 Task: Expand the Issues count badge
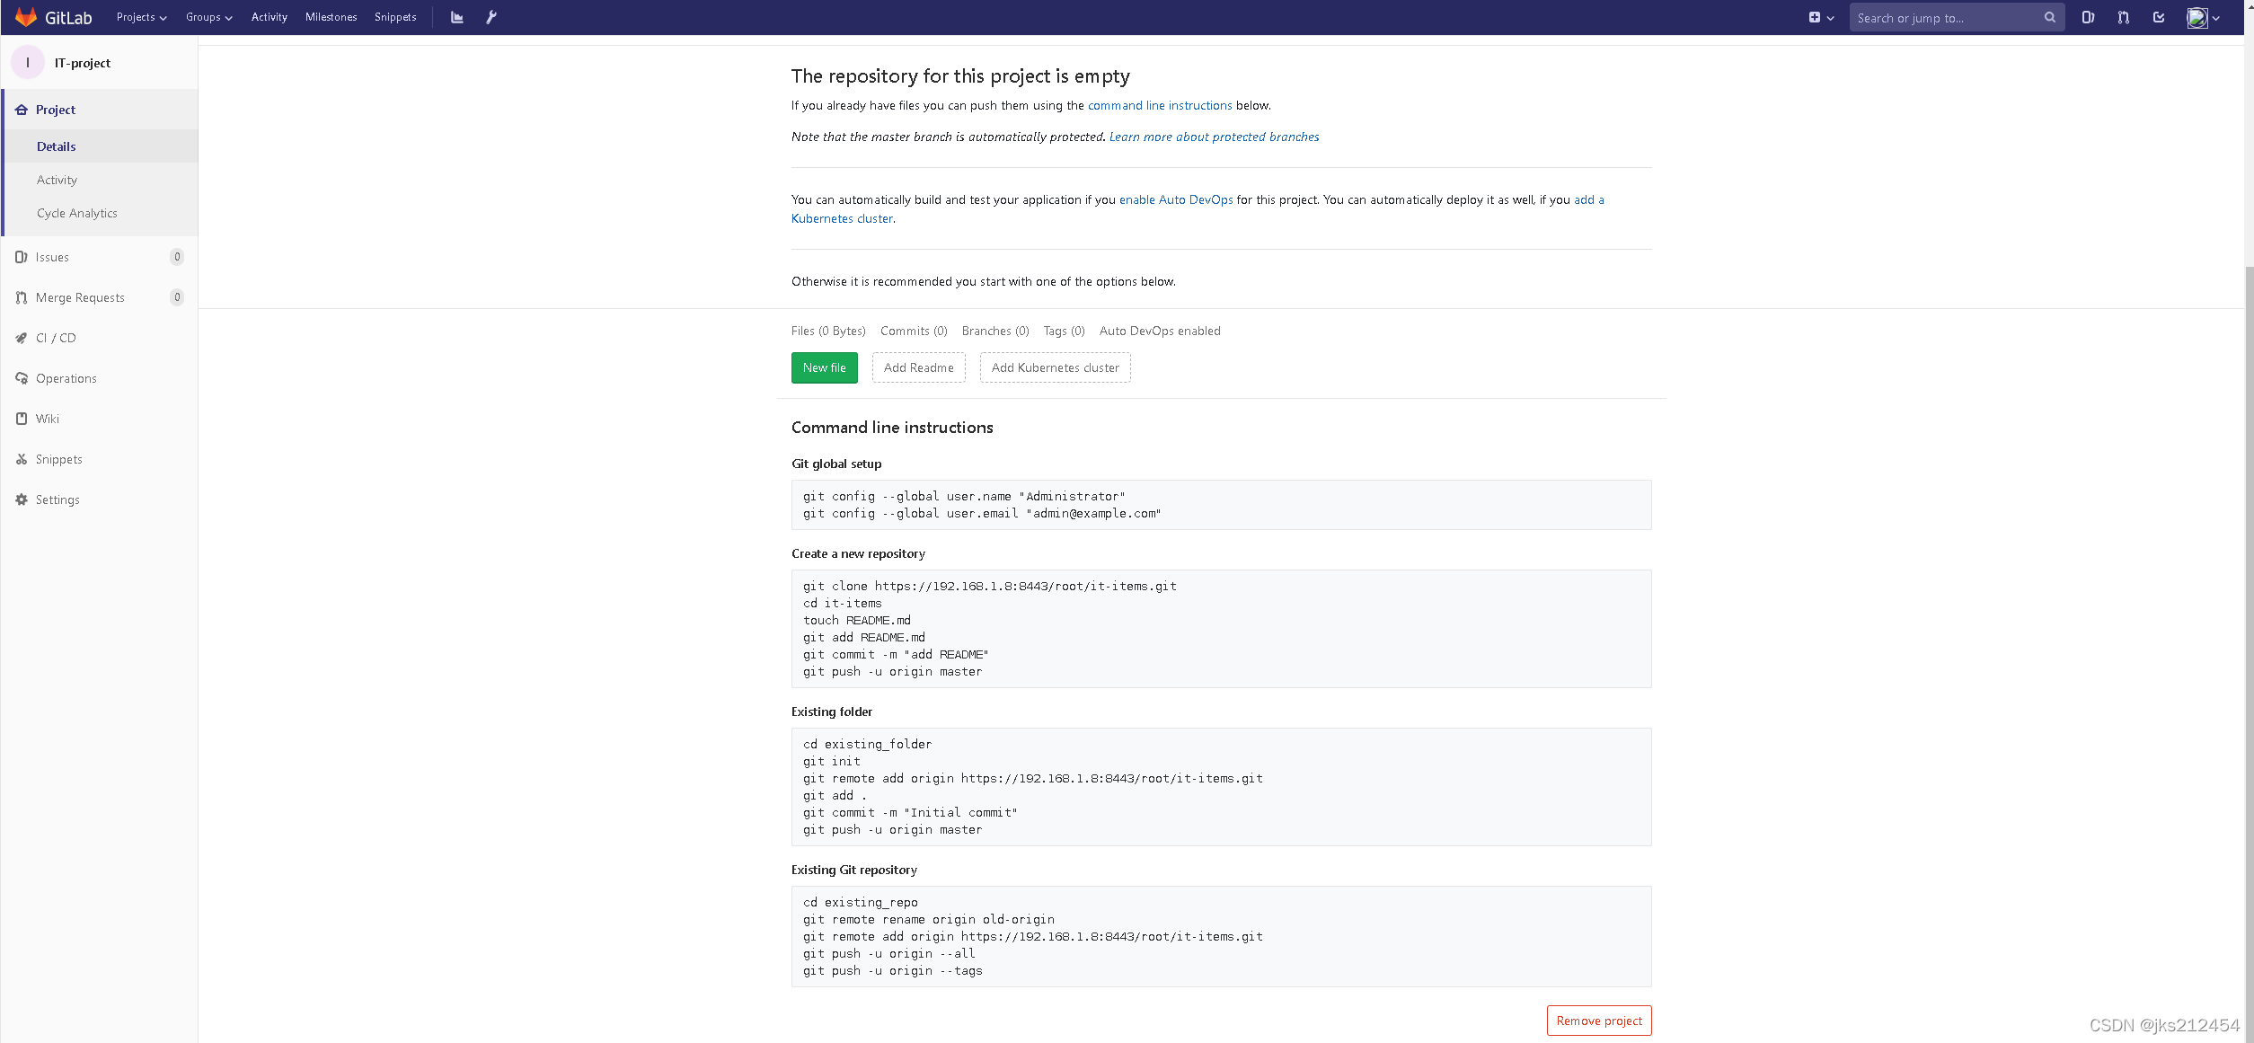177,256
